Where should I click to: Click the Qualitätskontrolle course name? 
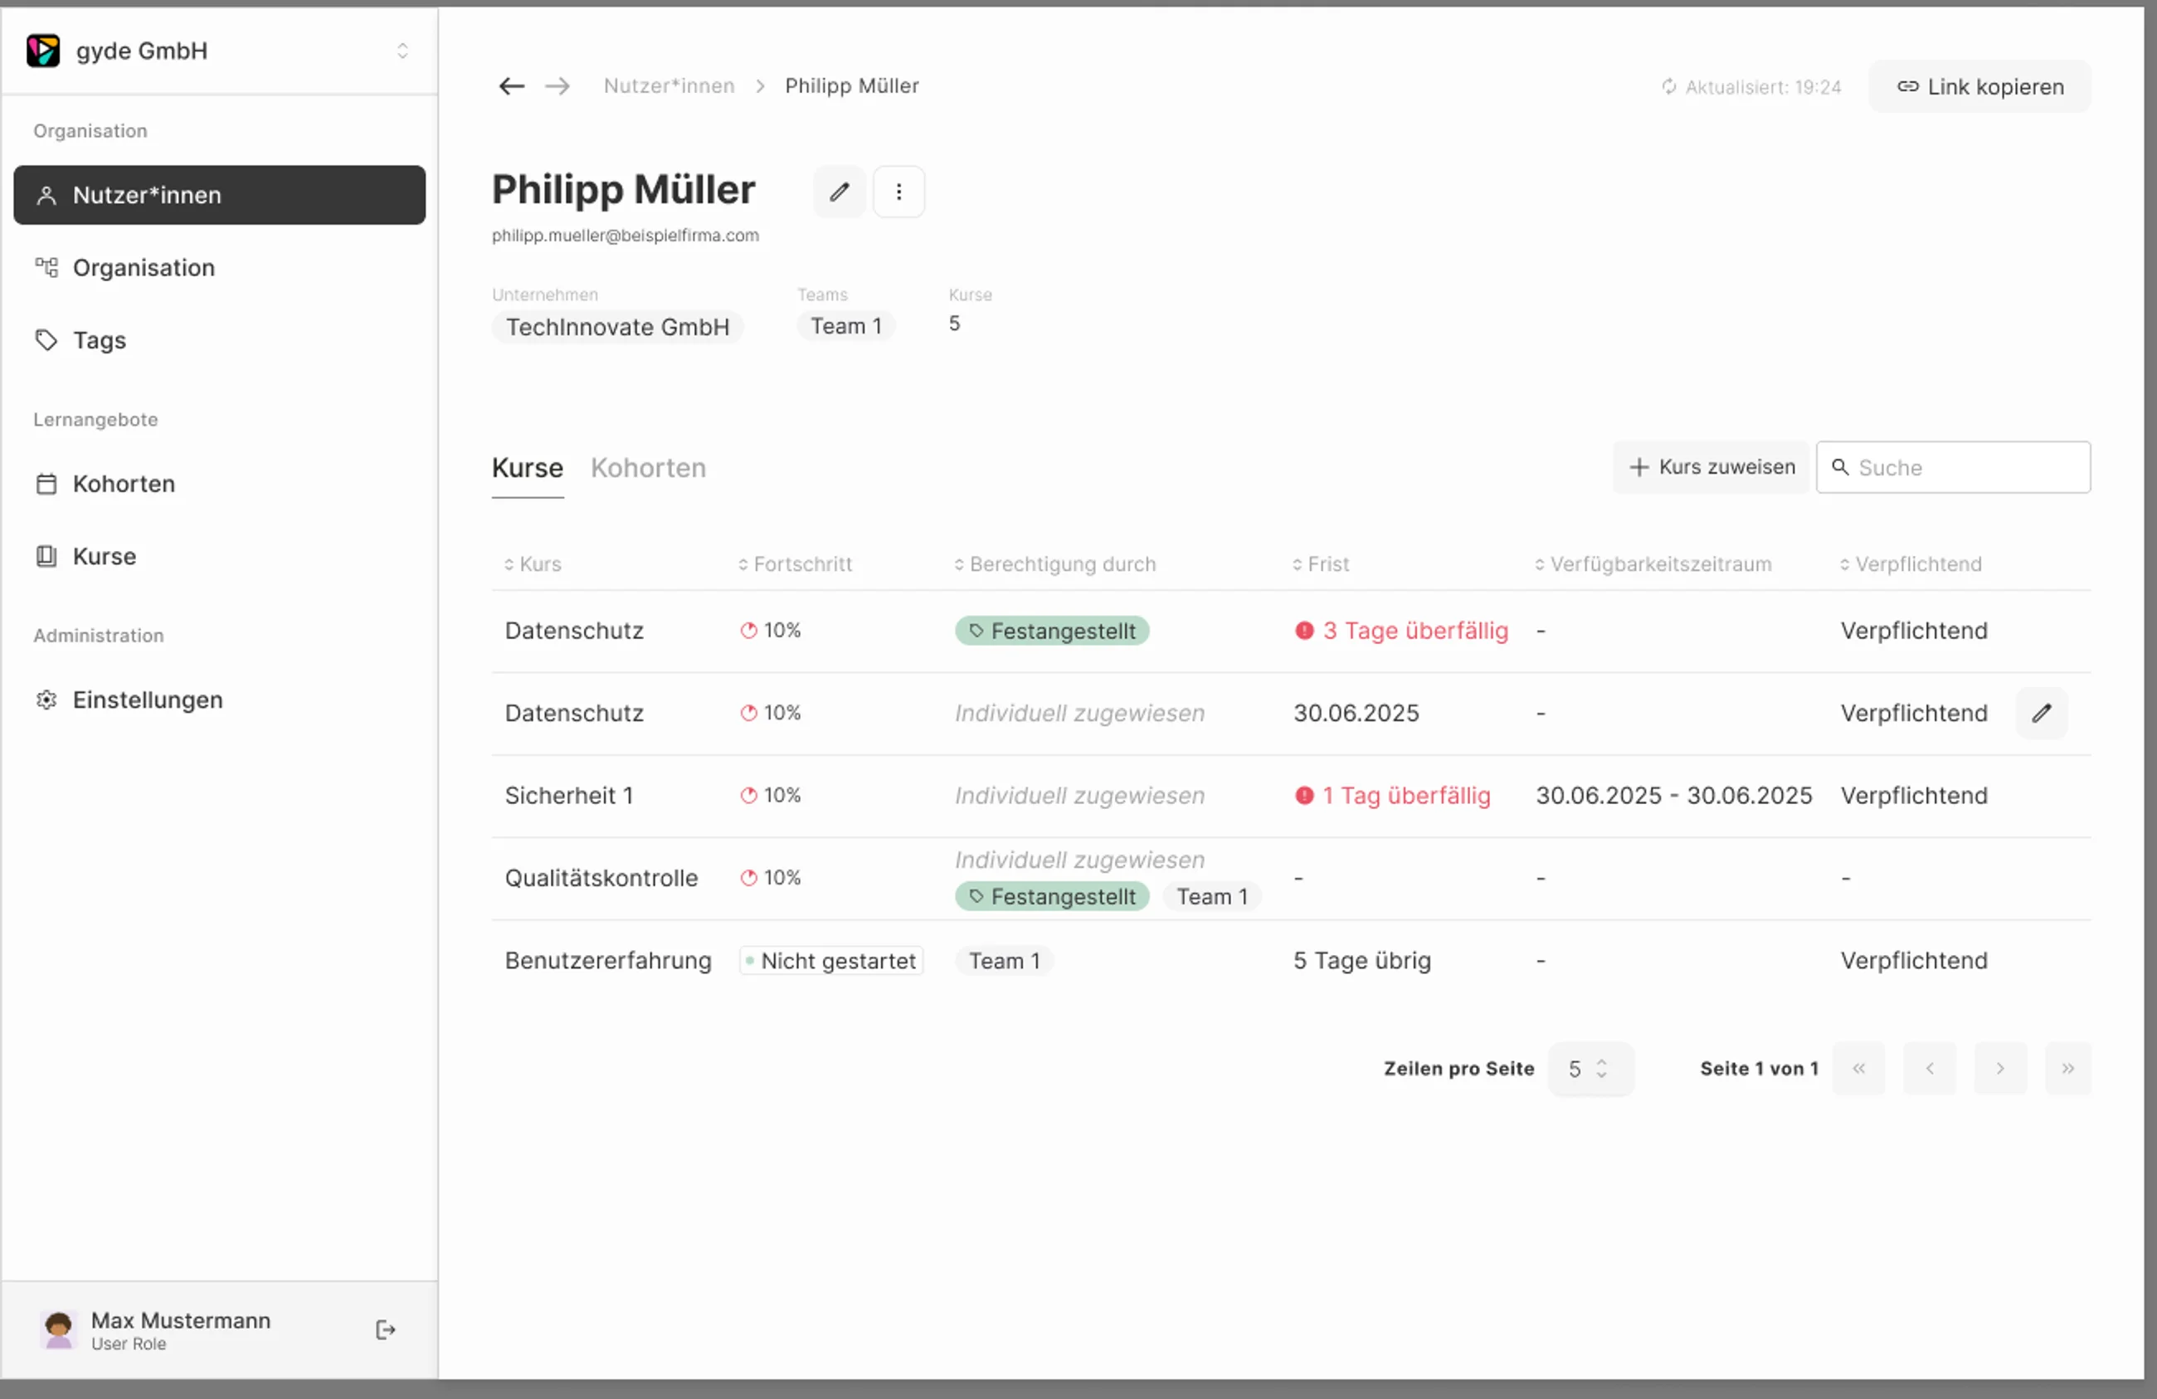[601, 878]
